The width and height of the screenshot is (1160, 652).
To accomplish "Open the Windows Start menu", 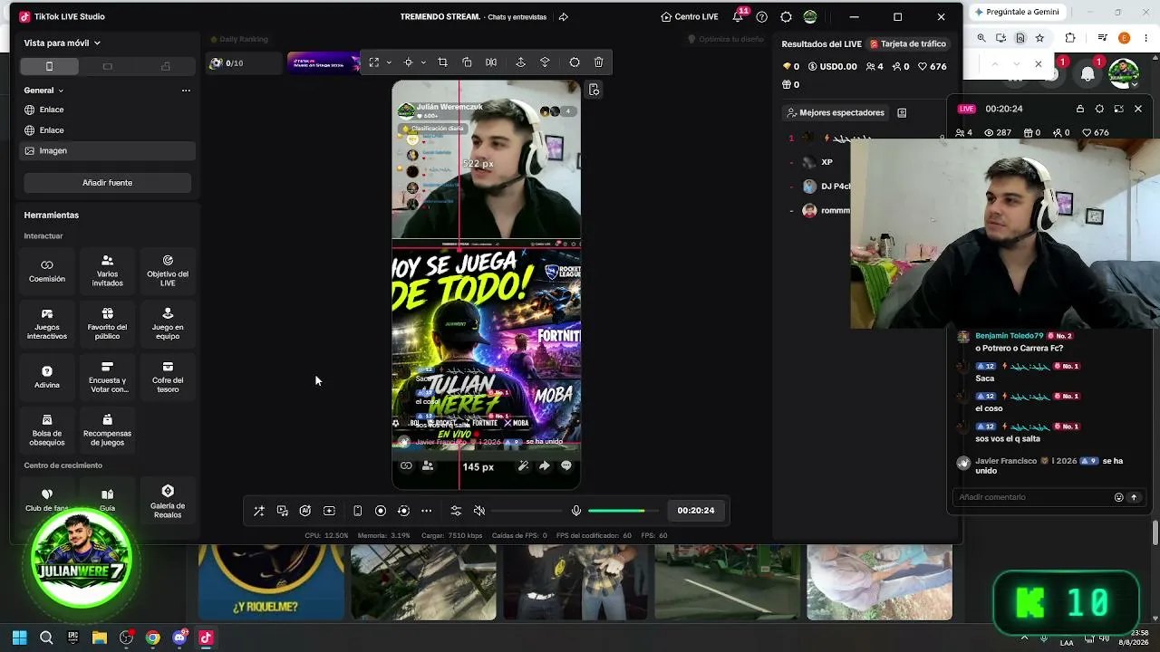I will tap(20, 638).
